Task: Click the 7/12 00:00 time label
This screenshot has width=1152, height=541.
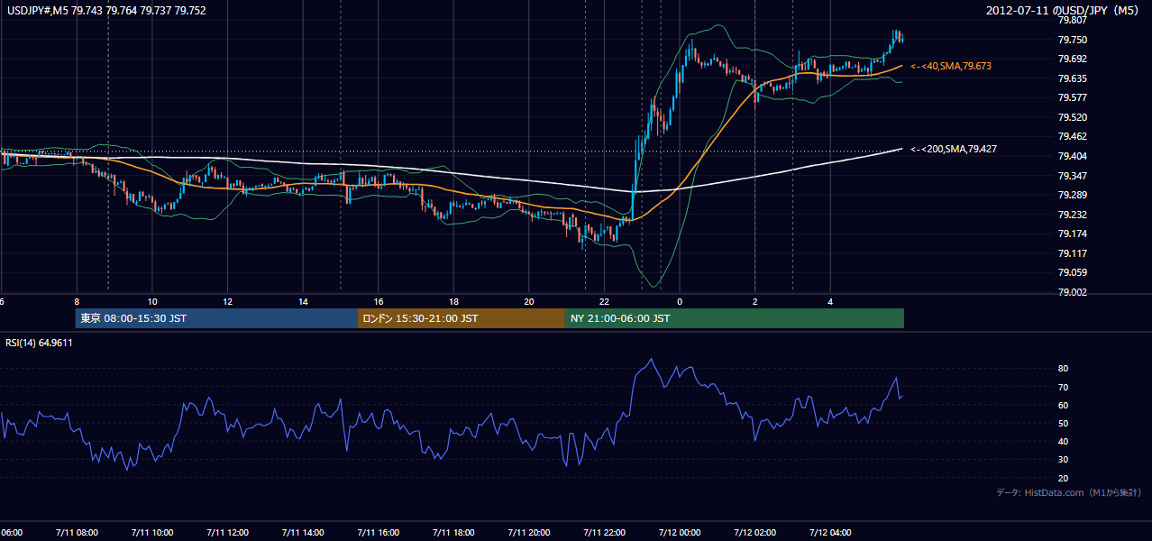Action: [x=680, y=532]
